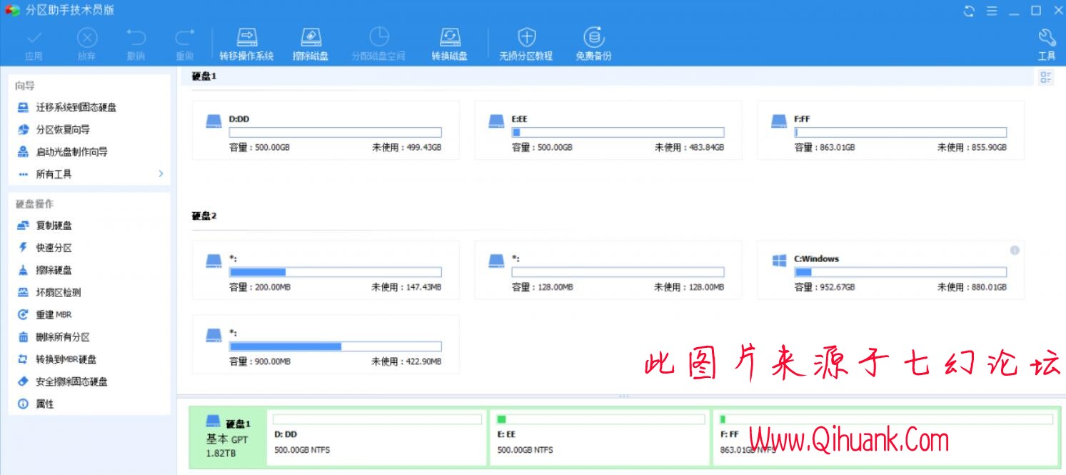Image resolution: width=1066 pixels, height=475 pixels.
Task: Expand All Tools (所有工具) submenu
Action: (x=89, y=174)
